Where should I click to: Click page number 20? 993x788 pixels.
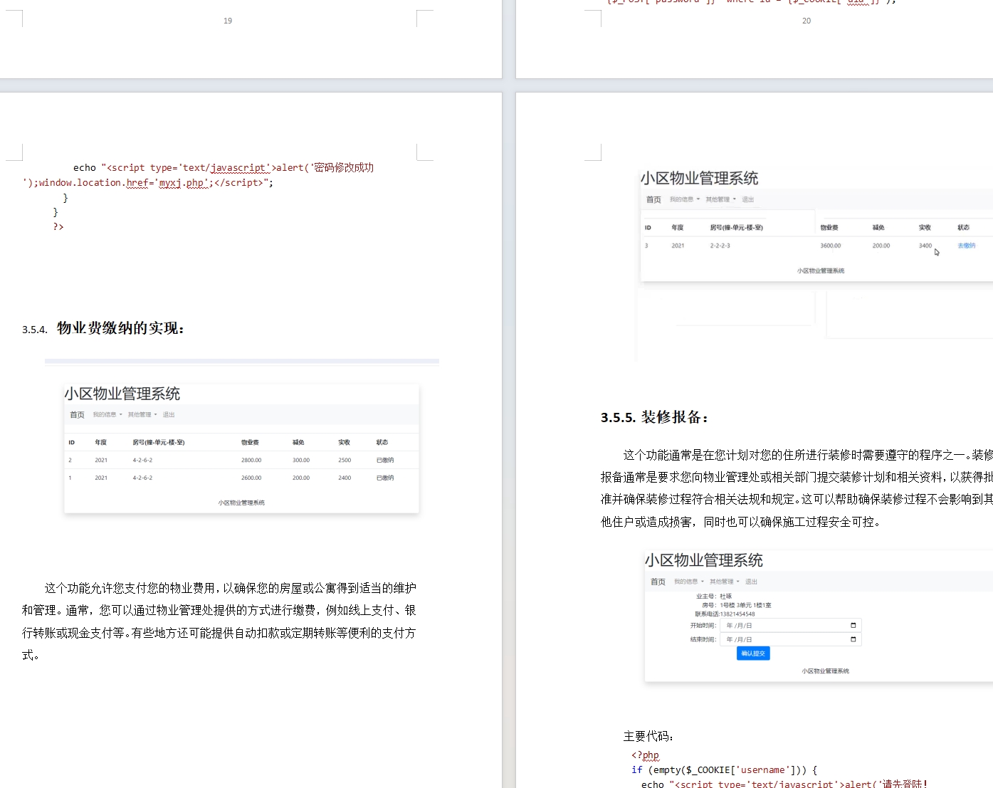pos(807,21)
